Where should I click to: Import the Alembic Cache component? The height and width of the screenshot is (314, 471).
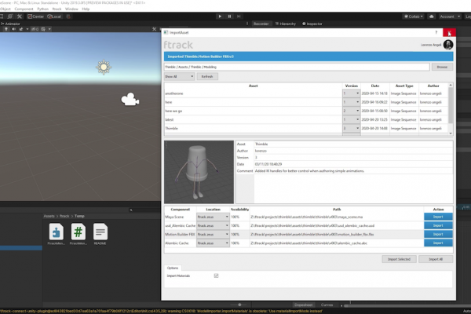click(438, 243)
